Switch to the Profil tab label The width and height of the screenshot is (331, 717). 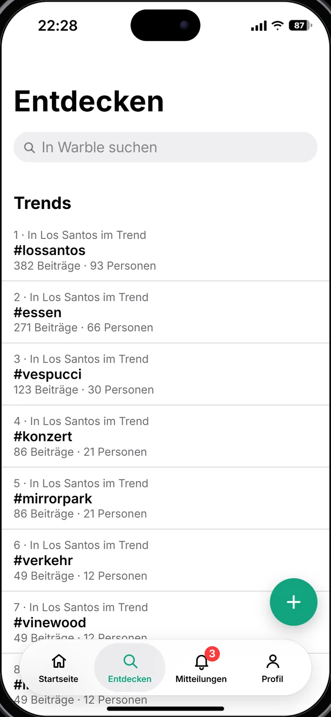273,679
